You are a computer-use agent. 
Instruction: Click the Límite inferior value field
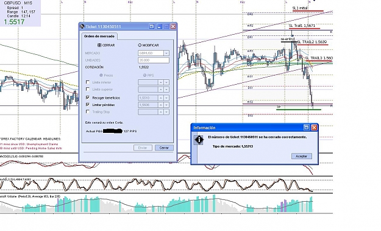pos(148,82)
